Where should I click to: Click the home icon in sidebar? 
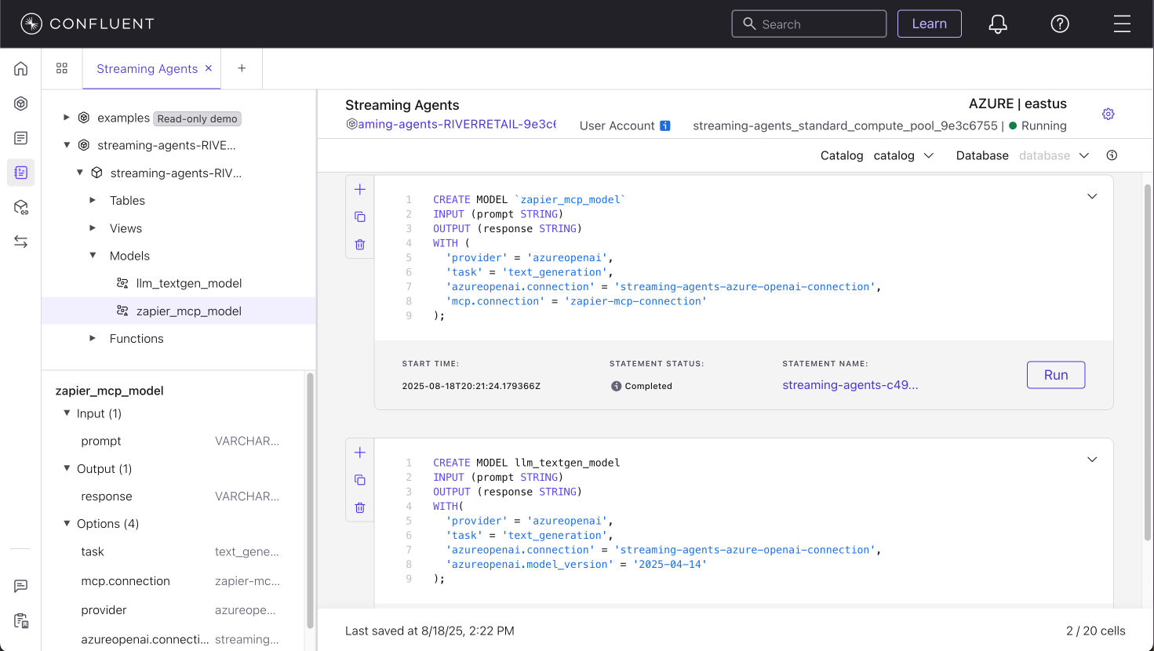(21, 69)
